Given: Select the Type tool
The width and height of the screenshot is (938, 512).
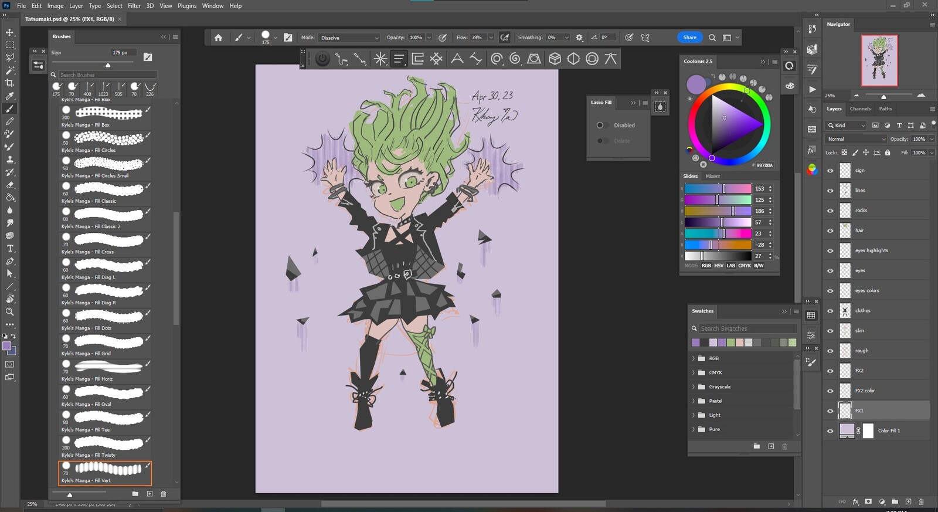Looking at the screenshot, I should tap(9, 248).
